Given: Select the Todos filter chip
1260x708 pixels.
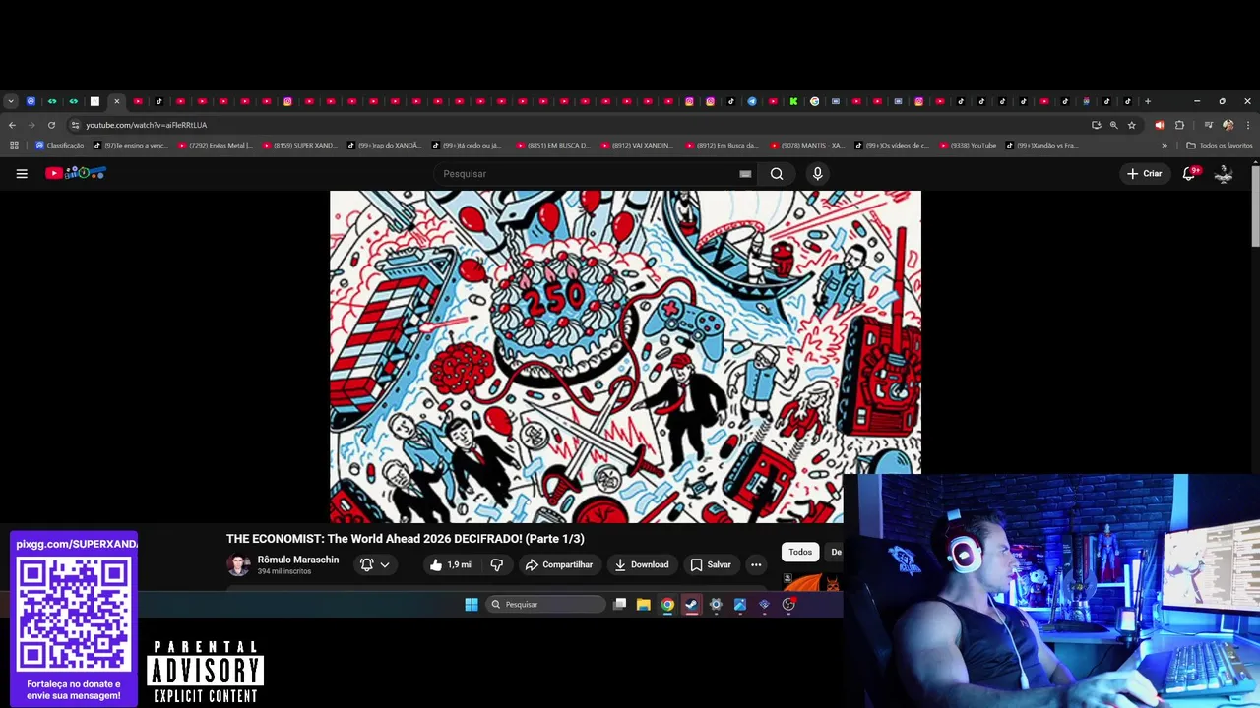Looking at the screenshot, I should (800, 552).
